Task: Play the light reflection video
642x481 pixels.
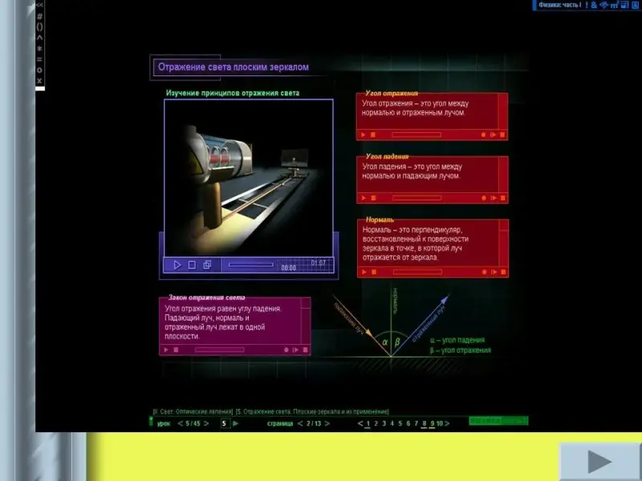Action: (x=177, y=265)
